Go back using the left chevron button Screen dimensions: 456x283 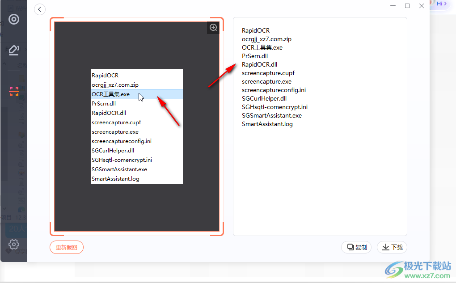tap(39, 9)
